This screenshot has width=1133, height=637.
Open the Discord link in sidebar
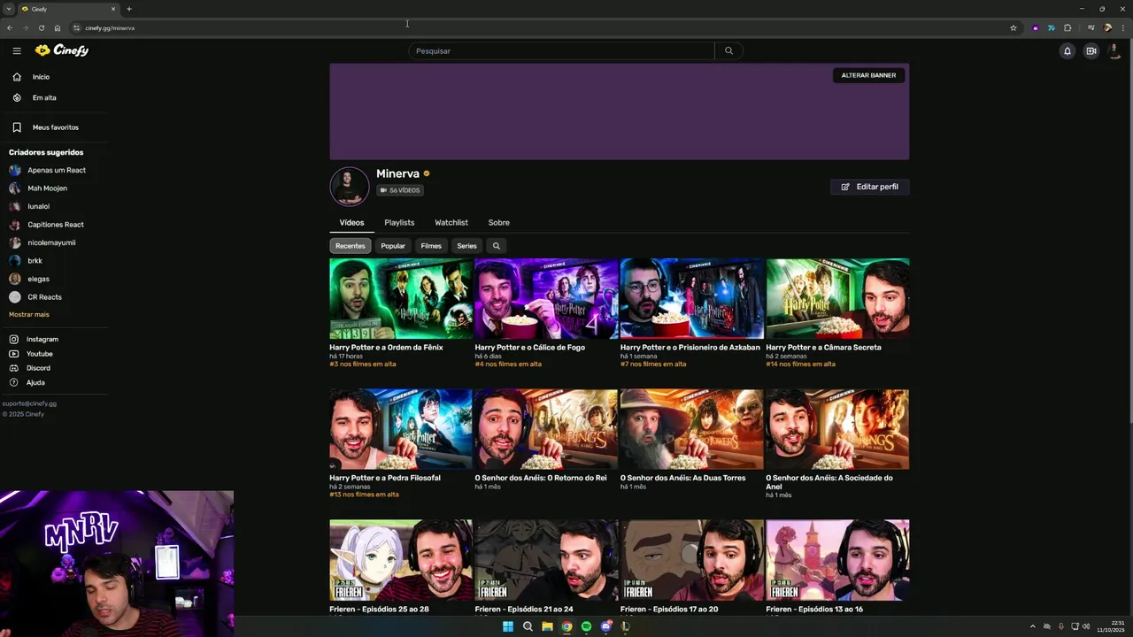(38, 368)
